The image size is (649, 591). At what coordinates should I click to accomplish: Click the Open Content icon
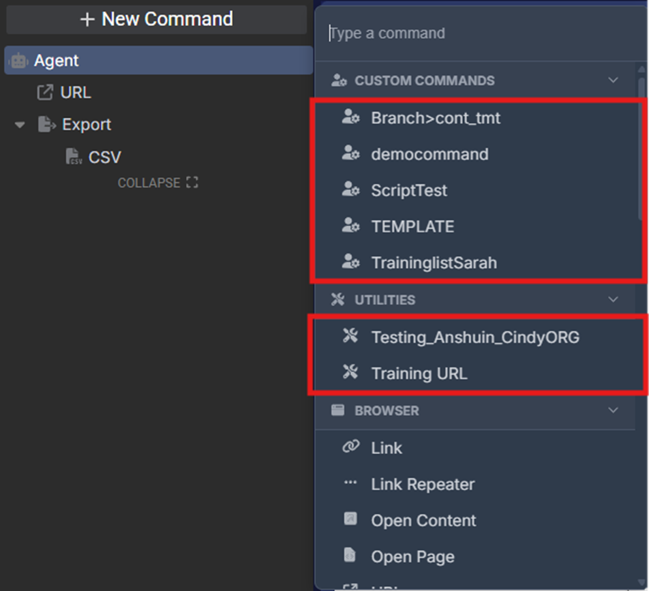tap(350, 519)
